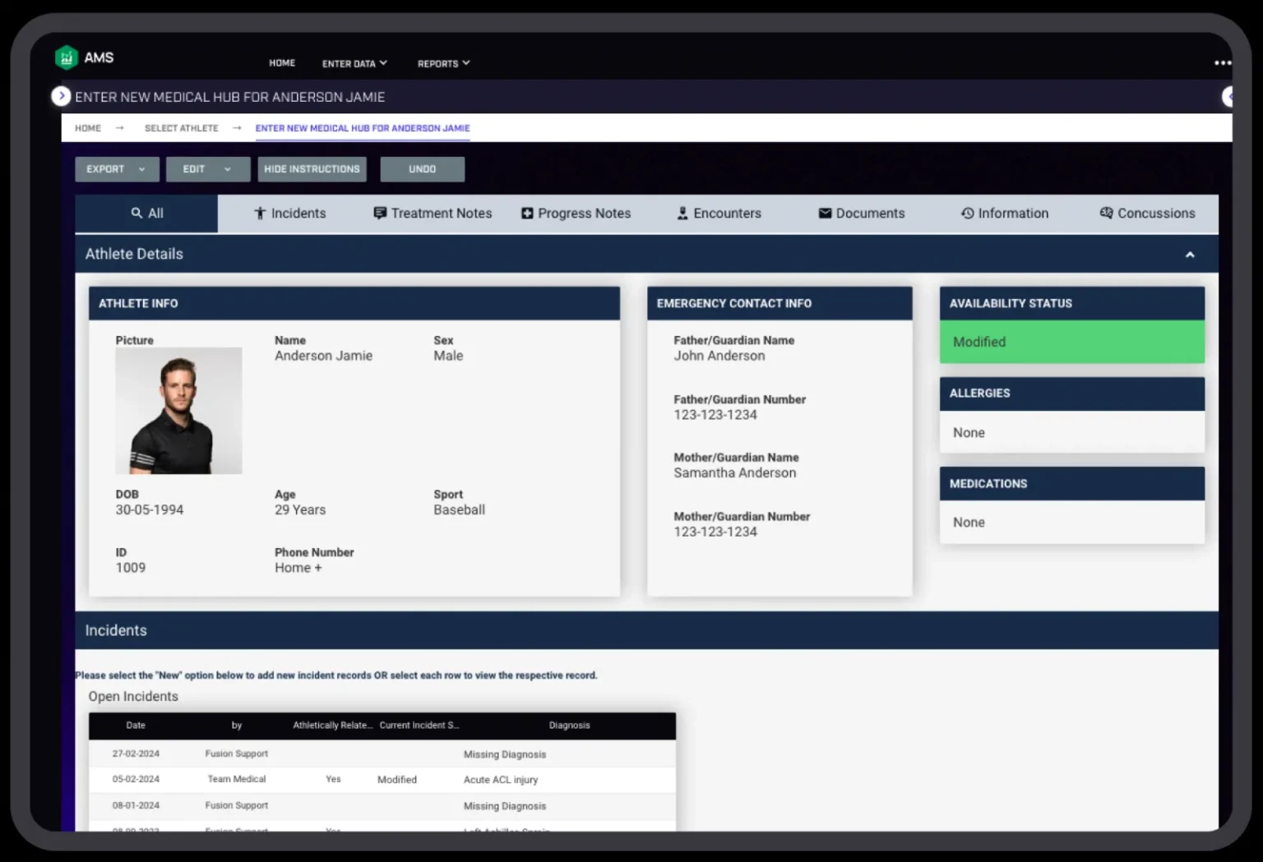Screen dimensions: 1263x862
Task: Click the Undo button
Action: point(422,168)
